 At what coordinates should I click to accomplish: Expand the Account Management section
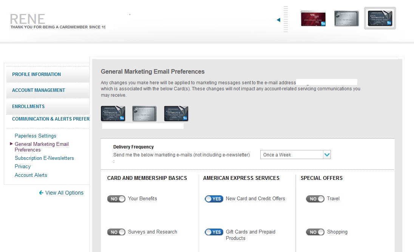pos(39,90)
